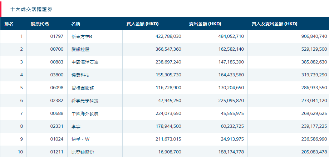329x157 pixels.
Task: Click total amount 529,129,500
Action: click(x=314, y=49)
